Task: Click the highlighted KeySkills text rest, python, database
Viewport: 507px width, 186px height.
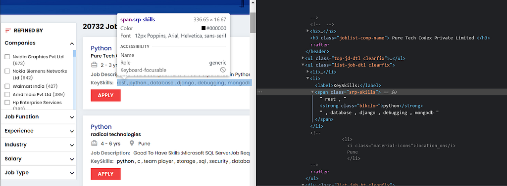Action: click(184, 83)
